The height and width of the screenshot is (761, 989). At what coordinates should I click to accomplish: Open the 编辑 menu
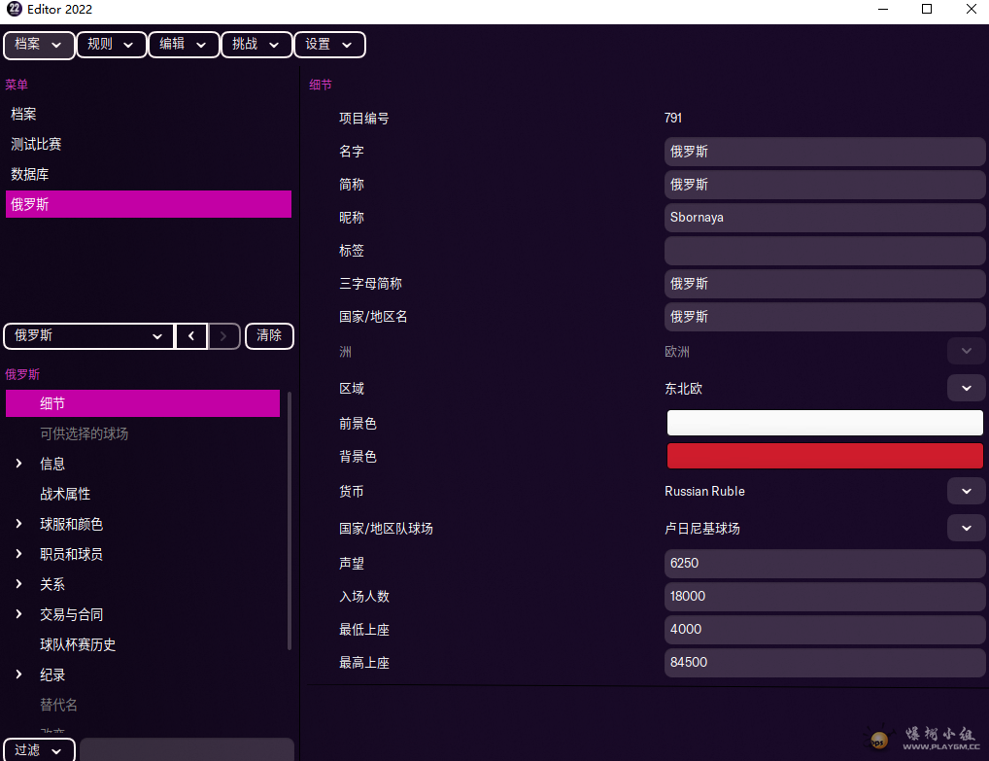point(184,45)
